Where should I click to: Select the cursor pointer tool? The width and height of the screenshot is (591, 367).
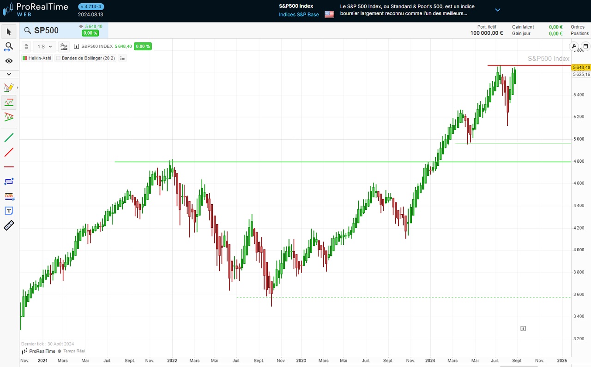coord(9,32)
